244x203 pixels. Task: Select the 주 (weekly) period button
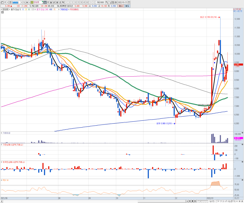[x=48, y=2]
